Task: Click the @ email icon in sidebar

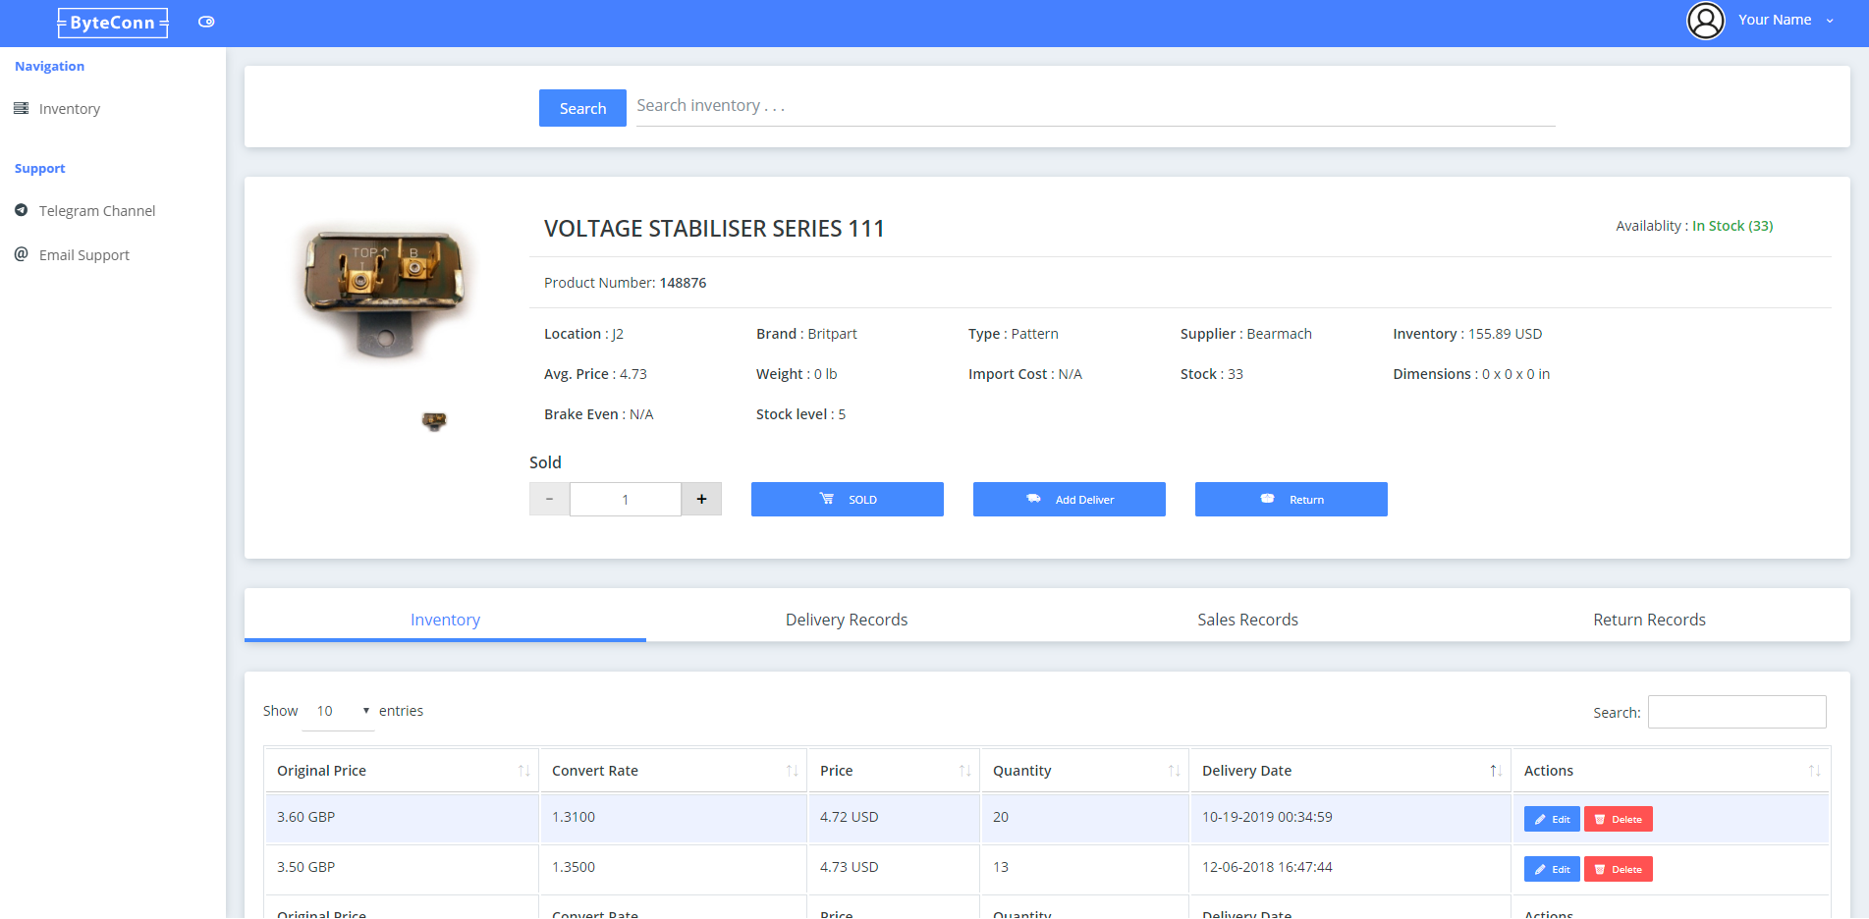Action: point(21,254)
